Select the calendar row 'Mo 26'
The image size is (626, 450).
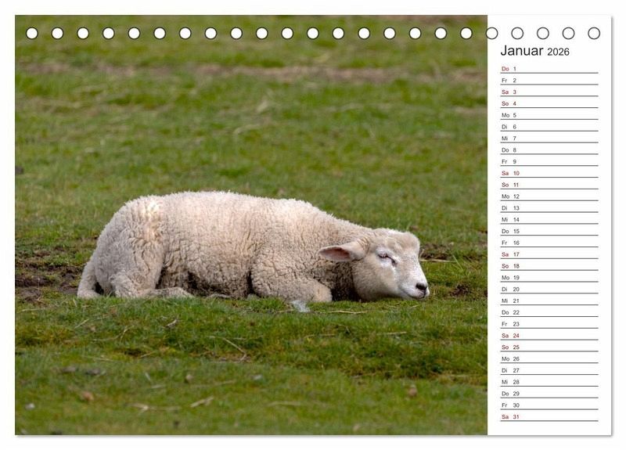pyautogui.click(x=549, y=358)
